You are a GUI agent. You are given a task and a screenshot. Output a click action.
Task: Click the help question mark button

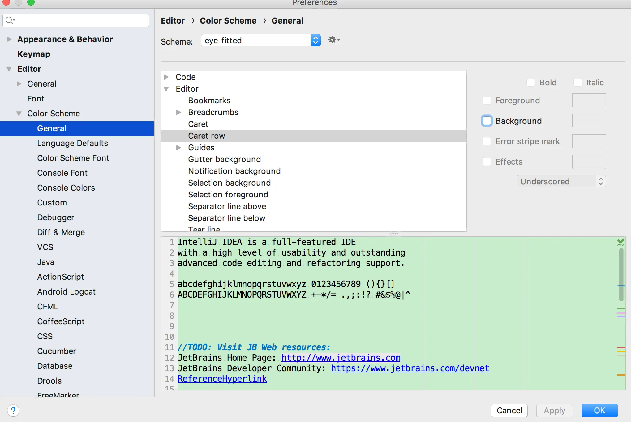tap(13, 411)
